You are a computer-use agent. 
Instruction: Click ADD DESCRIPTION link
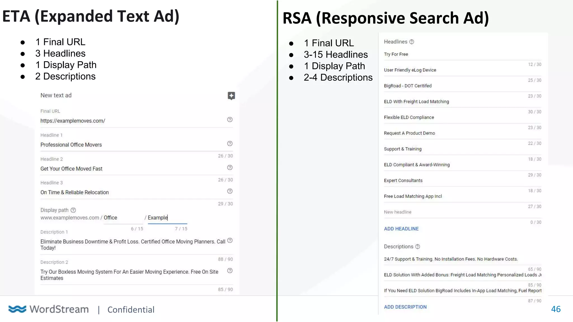point(405,307)
